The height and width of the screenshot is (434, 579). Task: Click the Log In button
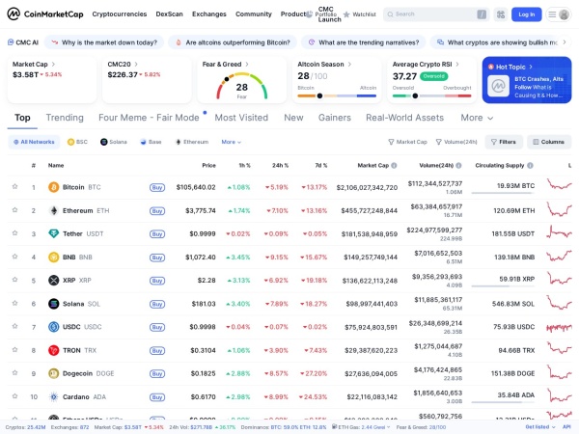[x=526, y=14]
